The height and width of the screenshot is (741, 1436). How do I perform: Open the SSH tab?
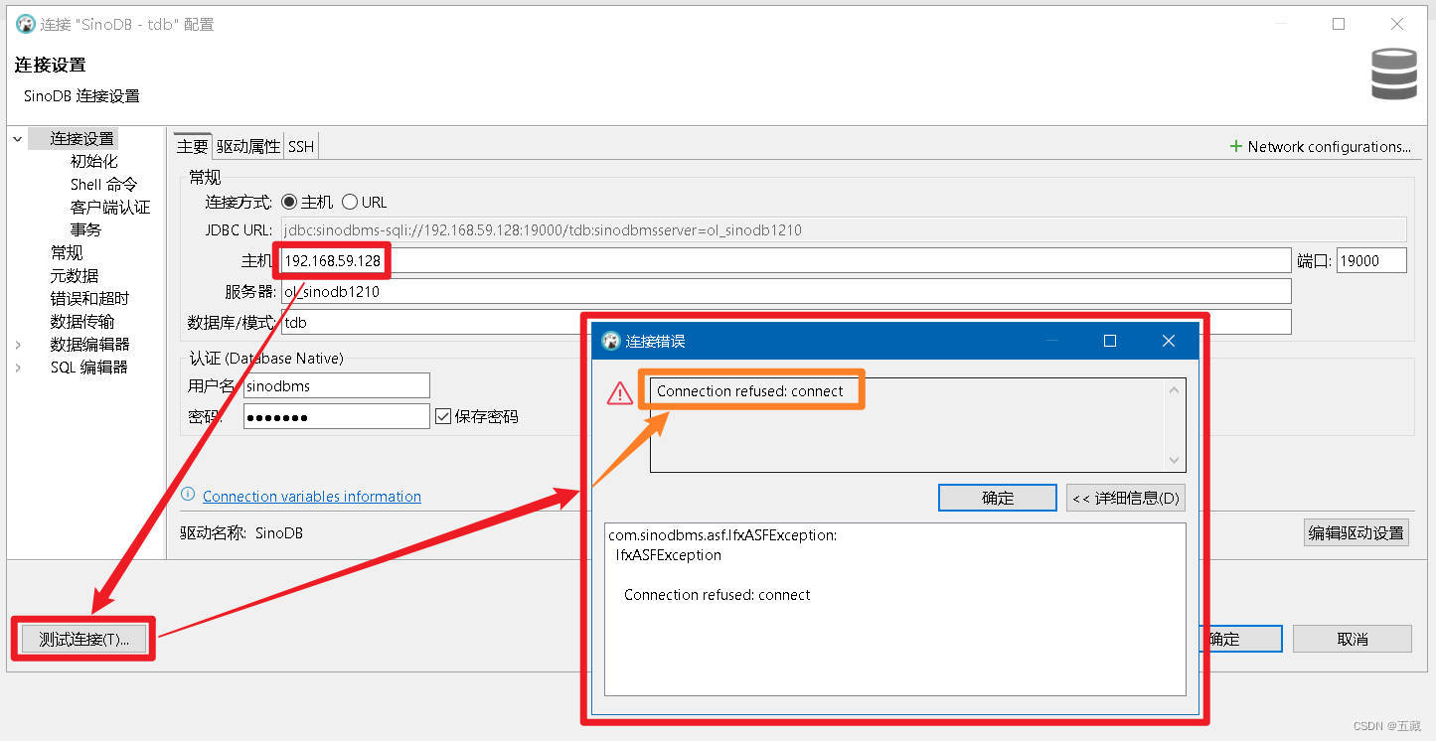tap(300, 145)
